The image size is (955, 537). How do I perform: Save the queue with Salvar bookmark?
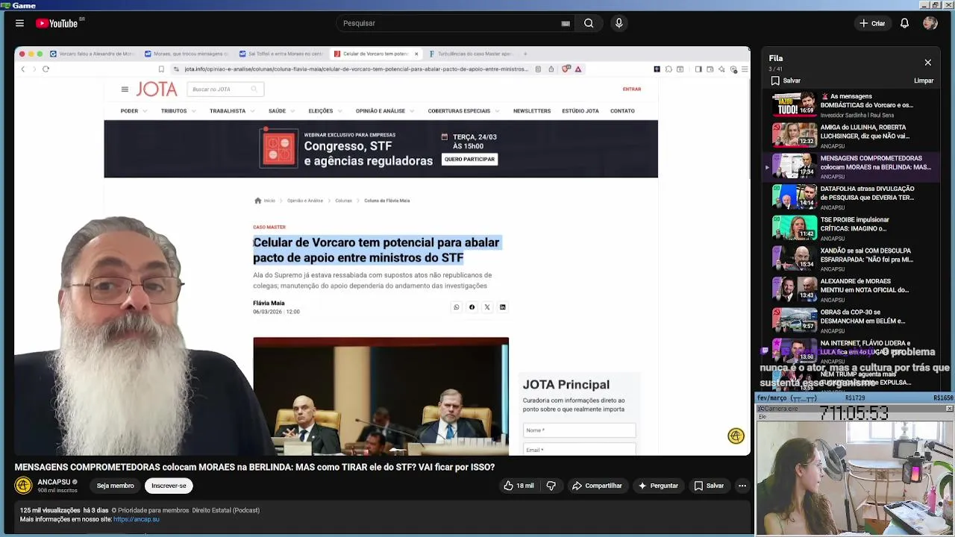click(x=786, y=81)
